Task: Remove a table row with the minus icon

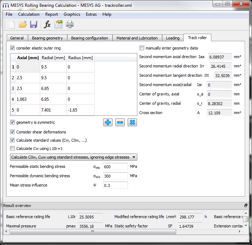Action: point(120,122)
